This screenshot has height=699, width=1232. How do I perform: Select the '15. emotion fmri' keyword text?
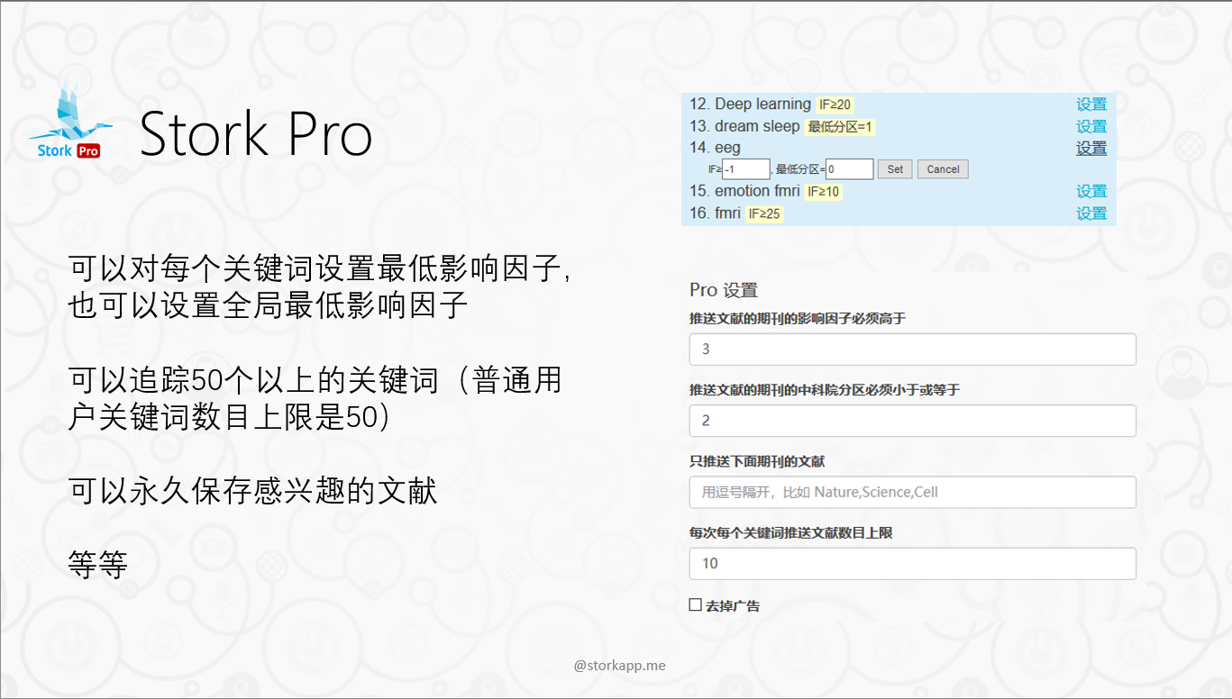point(744,191)
